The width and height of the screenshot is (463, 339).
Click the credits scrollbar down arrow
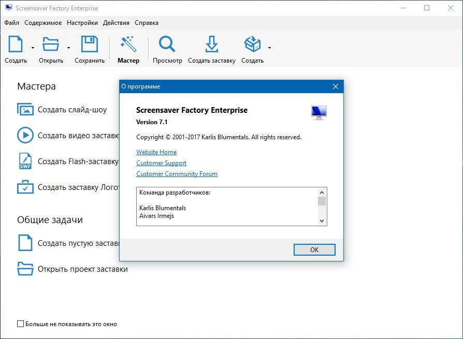[x=322, y=220]
